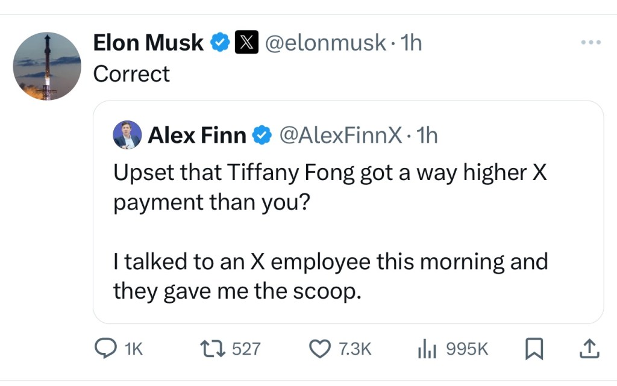This screenshot has height=386, width=617.
Task: Click the "Elon Musk" display name
Action: click(x=148, y=43)
